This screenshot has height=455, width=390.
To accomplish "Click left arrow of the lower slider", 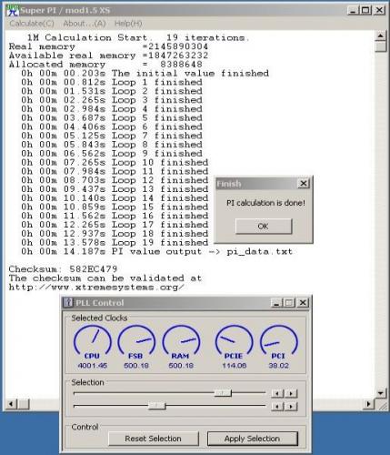I will [x=277, y=406].
